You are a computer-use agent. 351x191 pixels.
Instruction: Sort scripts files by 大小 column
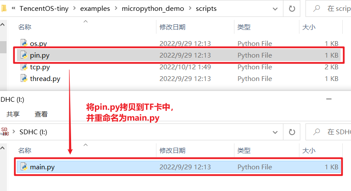click(309, 27)
